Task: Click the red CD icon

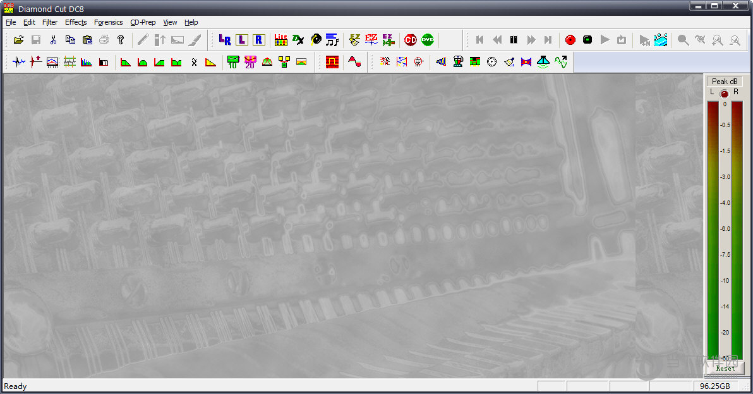Action: coord(411,40)
